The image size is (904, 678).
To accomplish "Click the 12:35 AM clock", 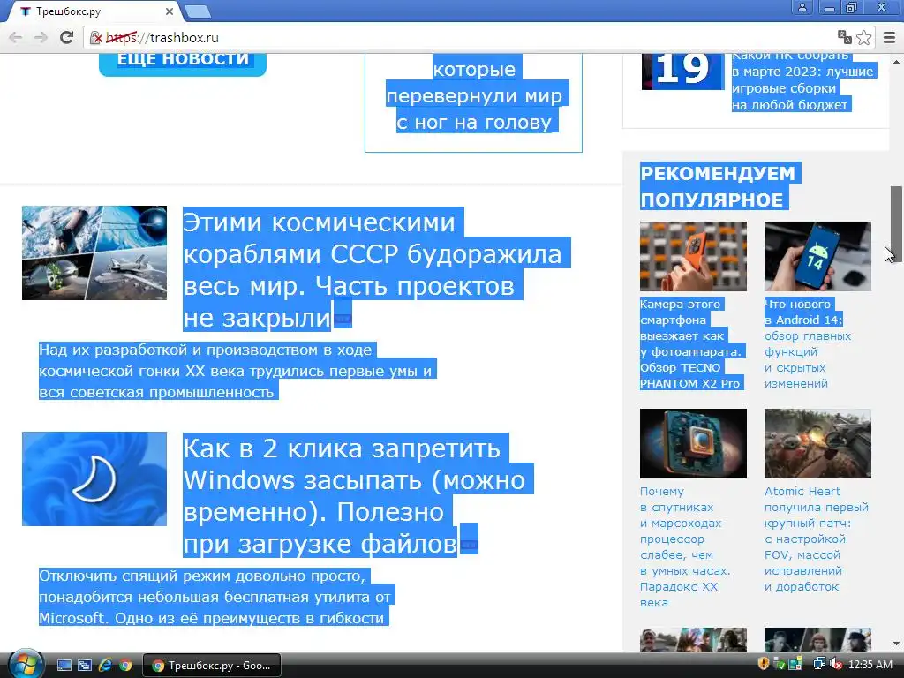I will [x=870, y=665].
